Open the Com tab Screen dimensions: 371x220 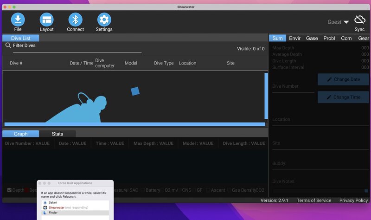coord(346,38)
